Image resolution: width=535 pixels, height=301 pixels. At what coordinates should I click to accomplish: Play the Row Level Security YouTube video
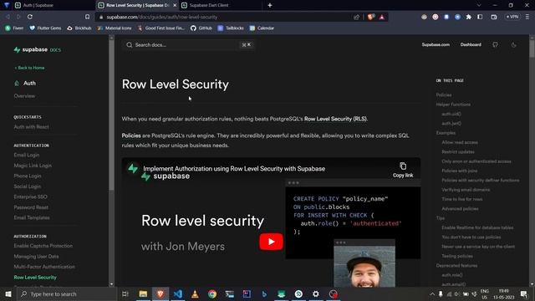click(x=271, y=242)
